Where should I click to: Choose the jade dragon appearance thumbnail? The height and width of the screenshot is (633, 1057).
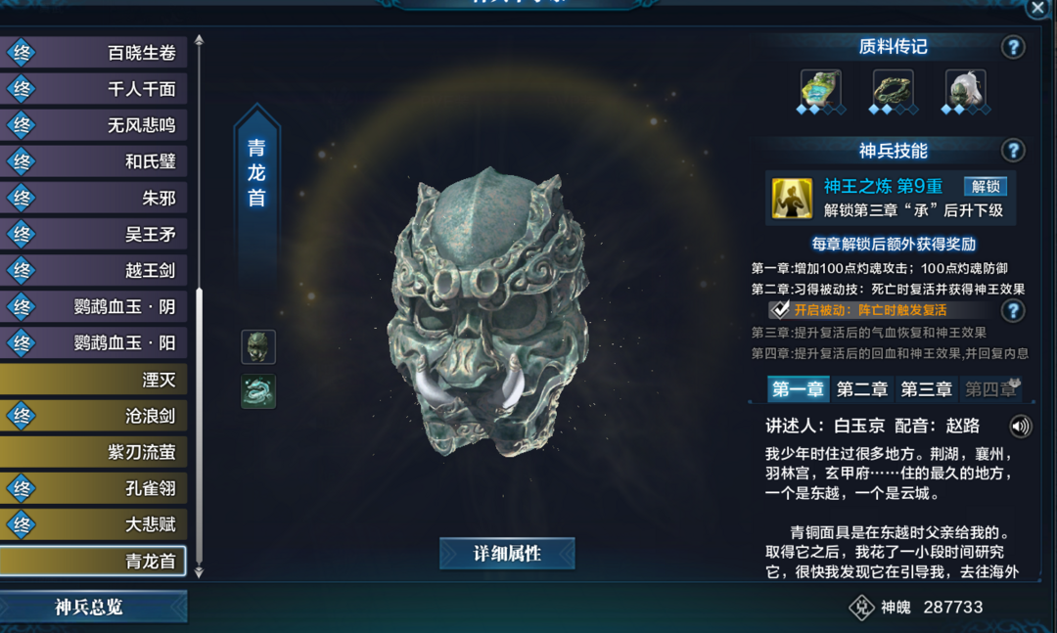coord(258,391)
